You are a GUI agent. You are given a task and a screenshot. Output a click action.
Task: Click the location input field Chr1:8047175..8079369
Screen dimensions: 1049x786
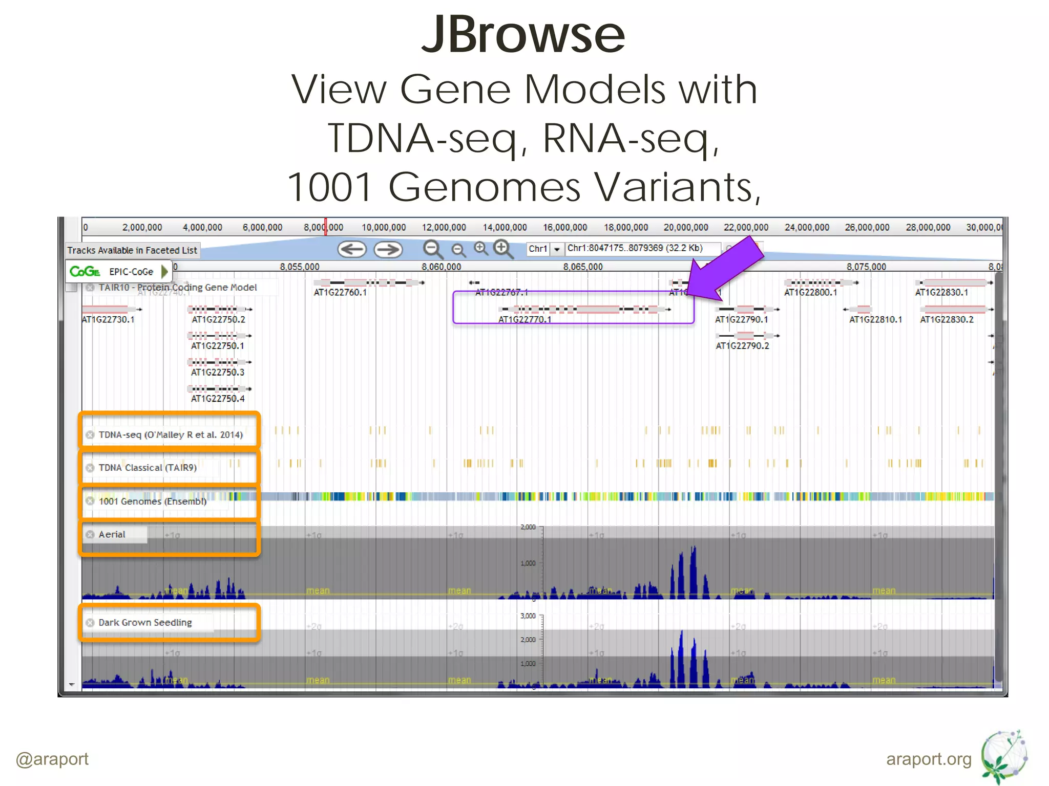[x=643, y=248]
